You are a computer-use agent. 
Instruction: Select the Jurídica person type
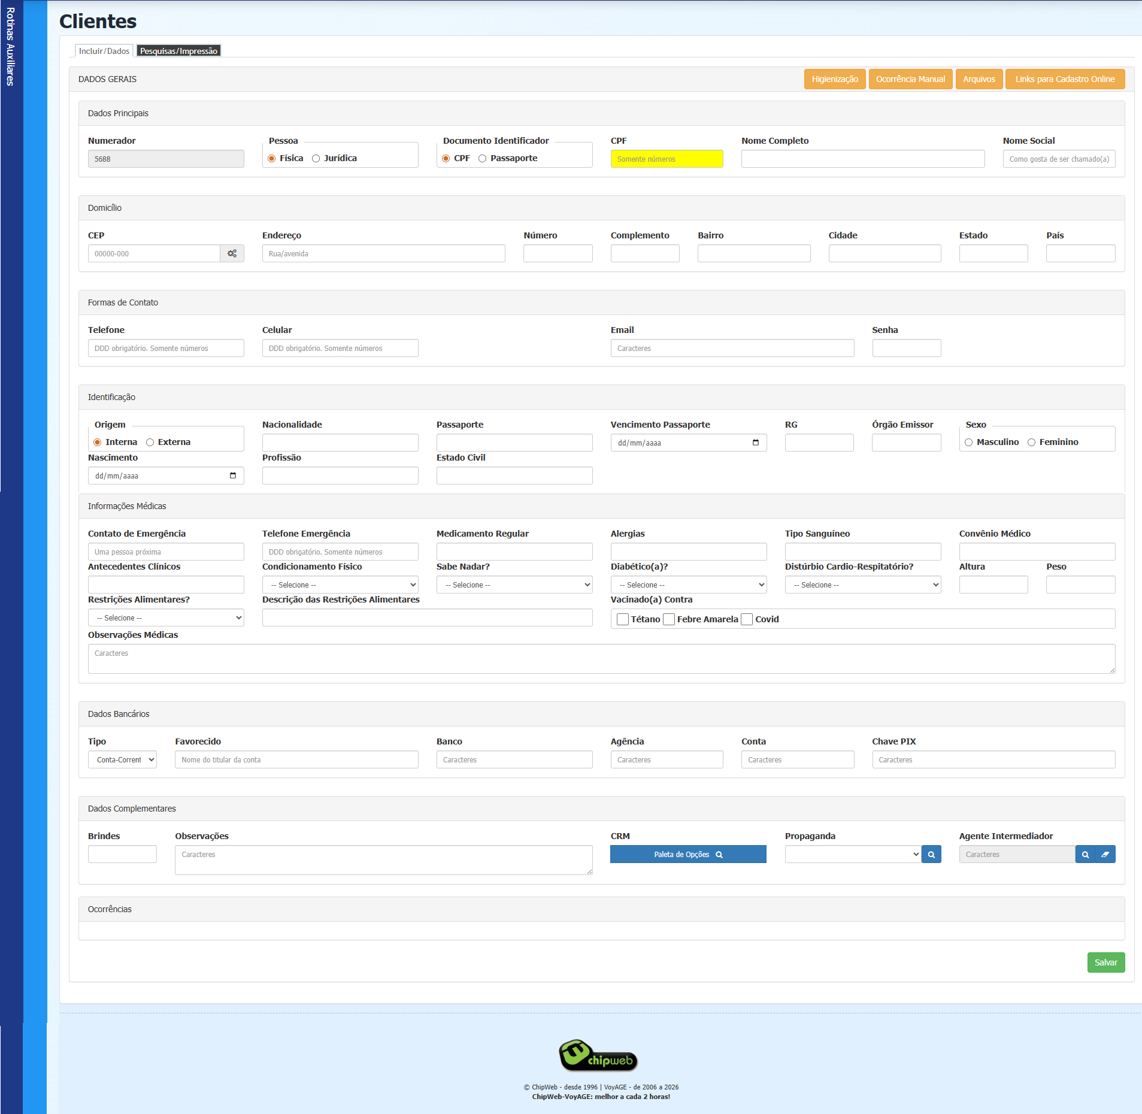pos(316,159)
